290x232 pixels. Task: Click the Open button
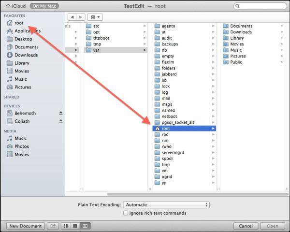tap(273, 226)
